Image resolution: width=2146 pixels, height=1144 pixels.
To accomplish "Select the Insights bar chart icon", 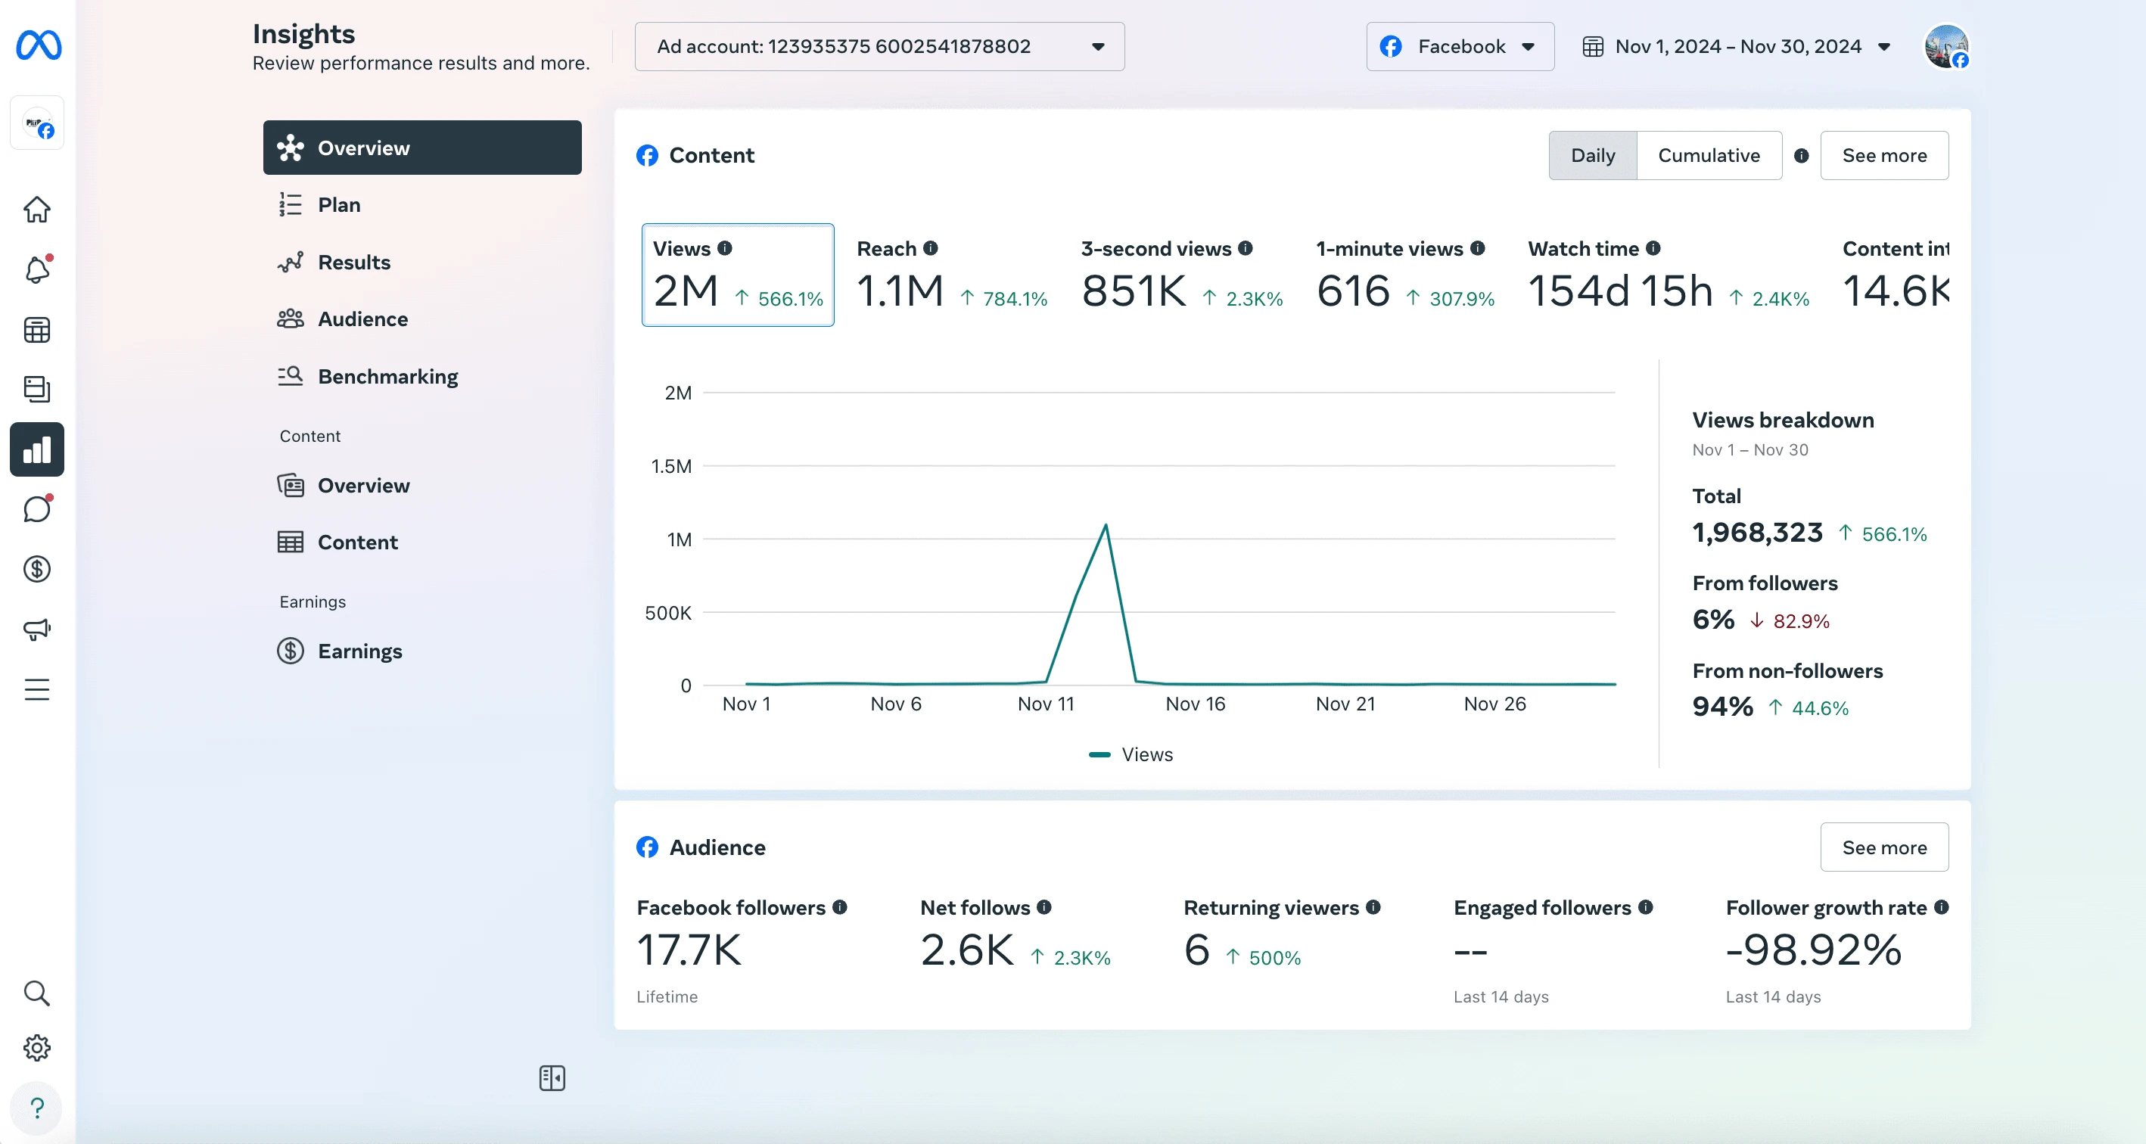I will pyautogui.click(x=36, y=449).
